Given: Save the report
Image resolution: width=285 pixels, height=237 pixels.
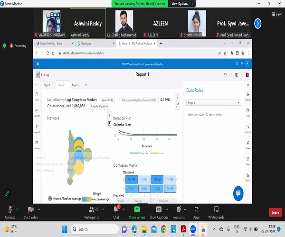Looking at the screenshot, I should point(236,75).
